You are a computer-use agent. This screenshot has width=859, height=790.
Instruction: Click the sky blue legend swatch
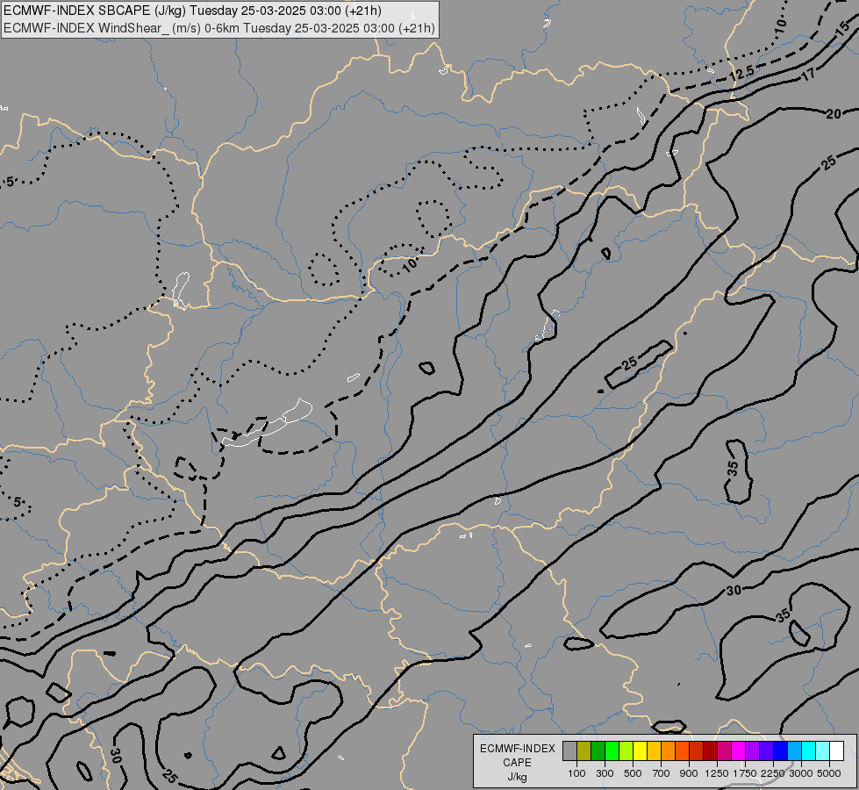click(x=796, y=751)
